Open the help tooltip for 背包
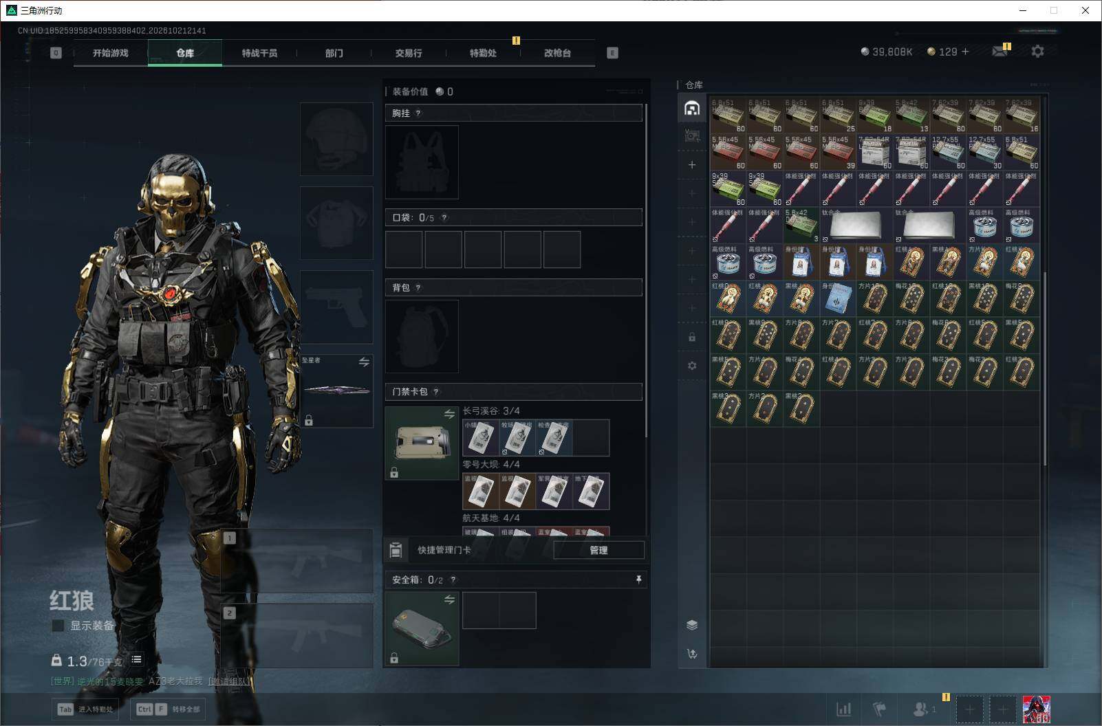Viewport: 1102px width, 726px height. pos(418,288)
